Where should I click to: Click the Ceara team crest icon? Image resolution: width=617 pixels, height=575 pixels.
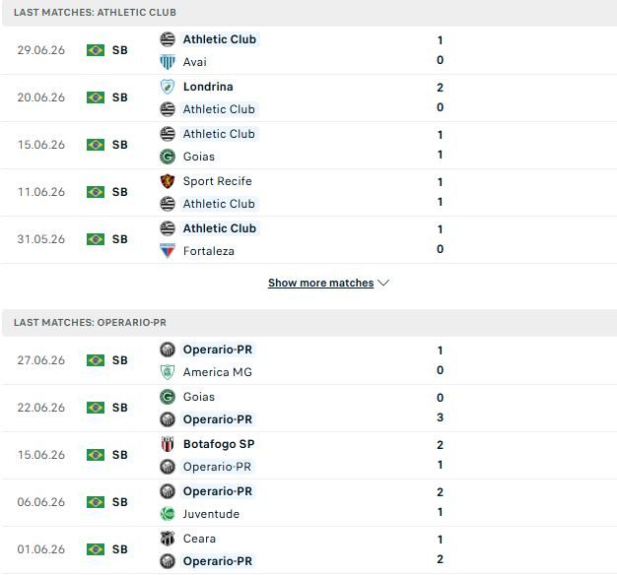click(x=168, y=539)
